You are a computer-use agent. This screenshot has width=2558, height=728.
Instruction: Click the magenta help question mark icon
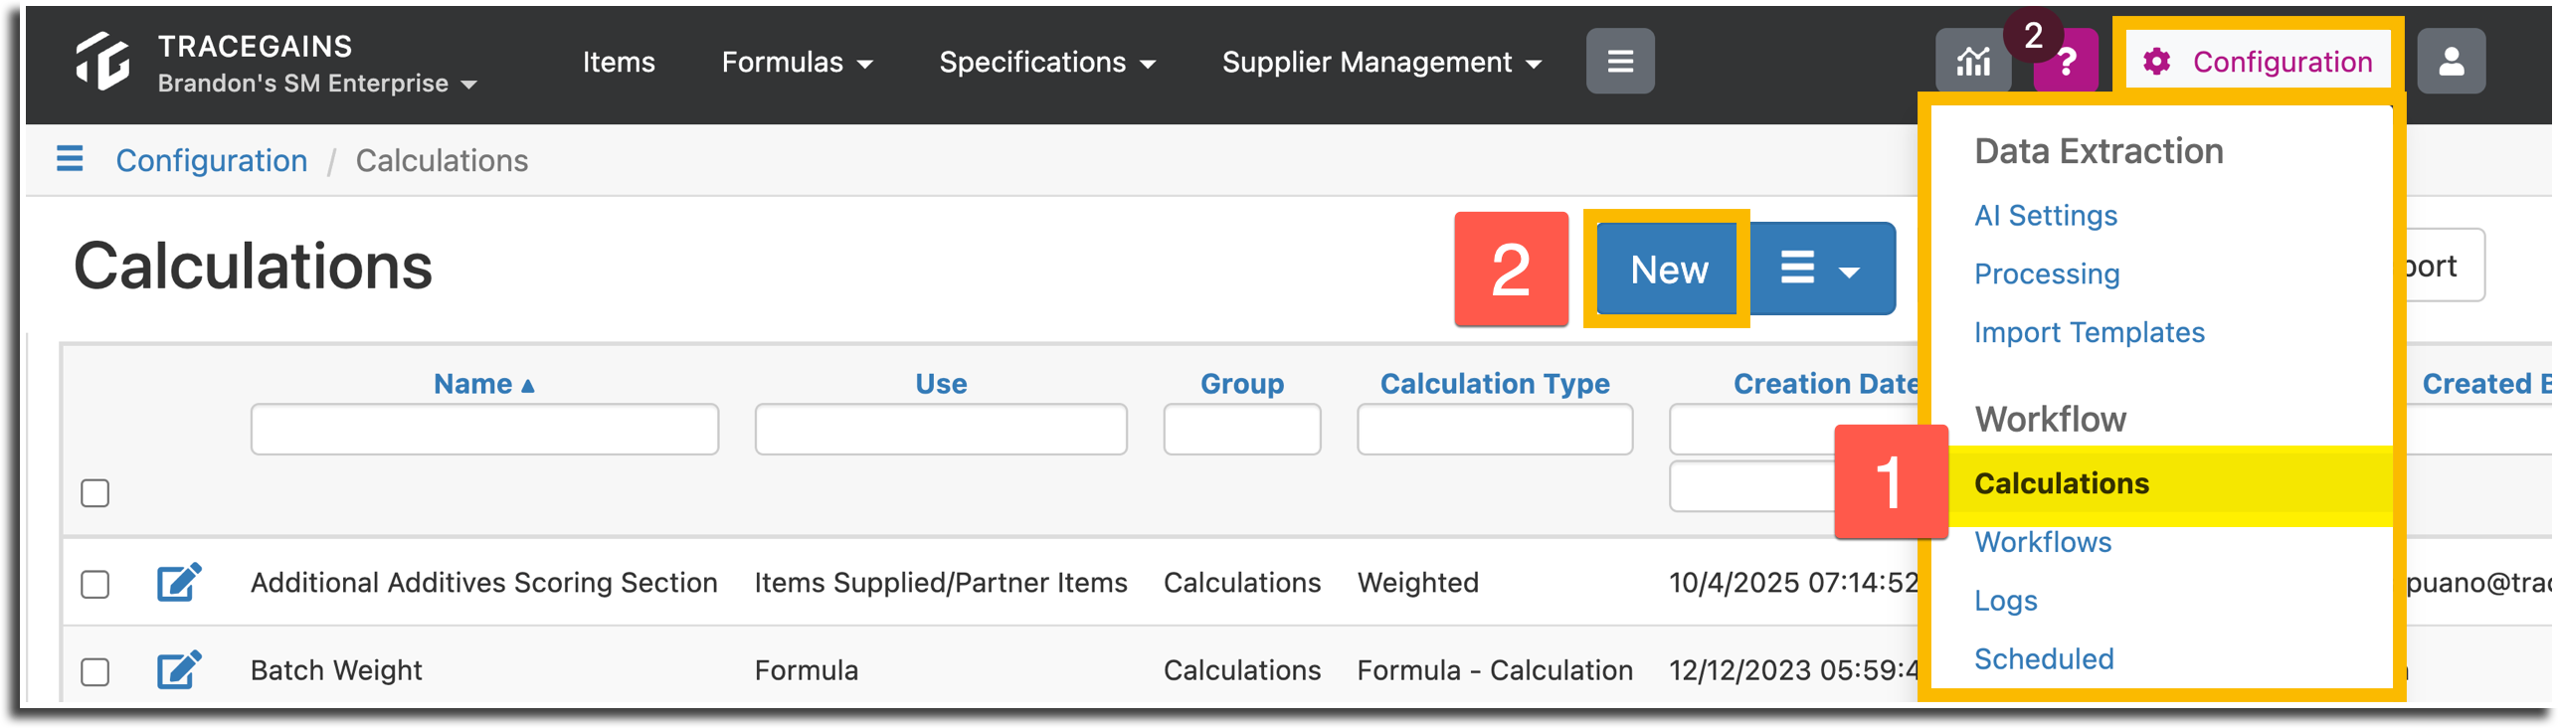[2067, 61]
